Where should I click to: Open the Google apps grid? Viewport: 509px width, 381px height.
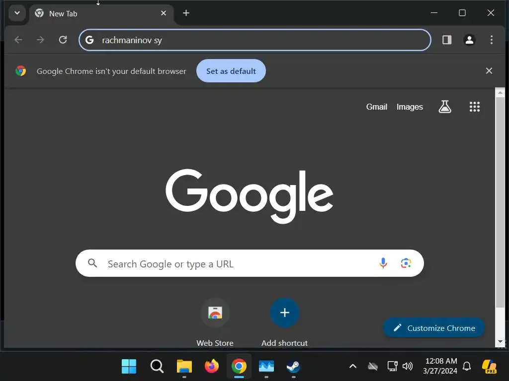coord(475,107)
